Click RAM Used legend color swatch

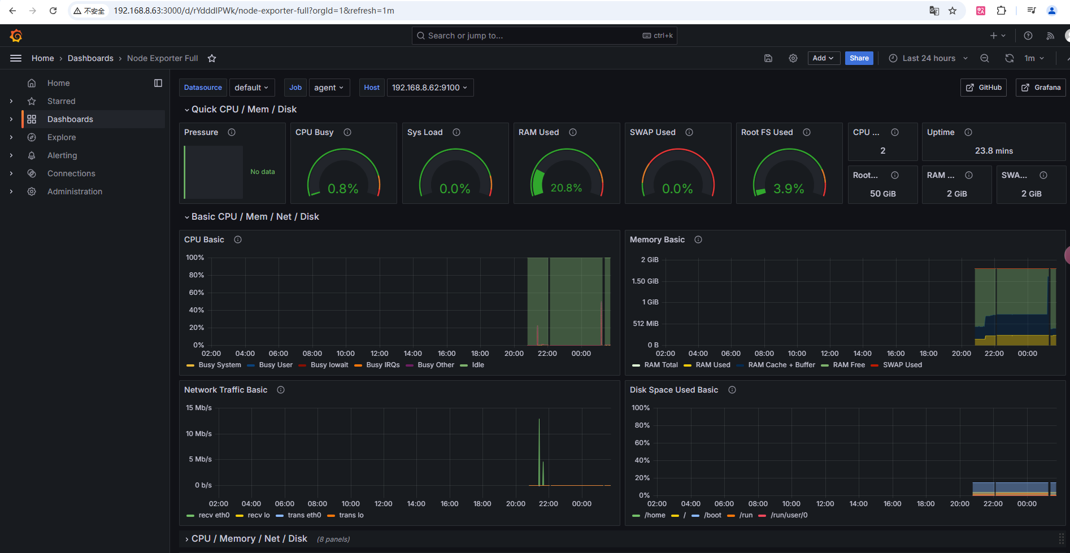tap(688, 365)
